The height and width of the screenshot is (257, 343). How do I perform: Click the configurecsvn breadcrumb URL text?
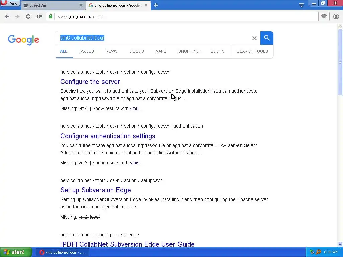(115, 72)
